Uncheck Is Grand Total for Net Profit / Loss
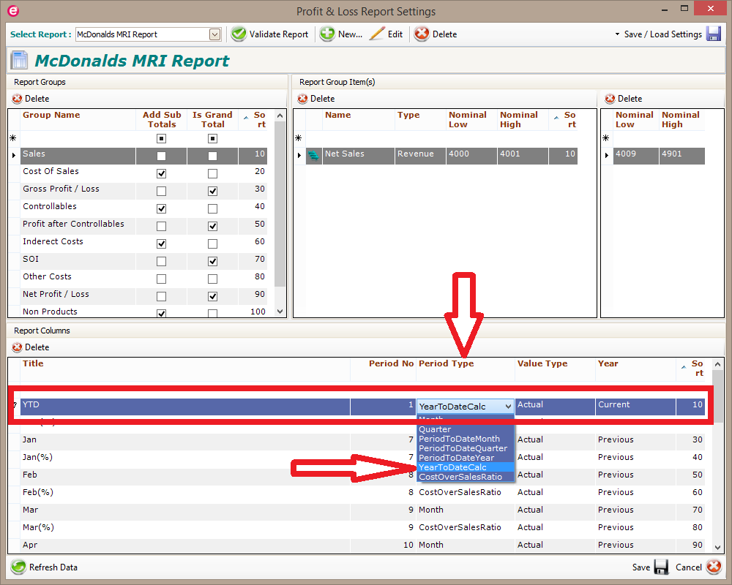This screenshot has width=732, height=585. click(212, 296)
